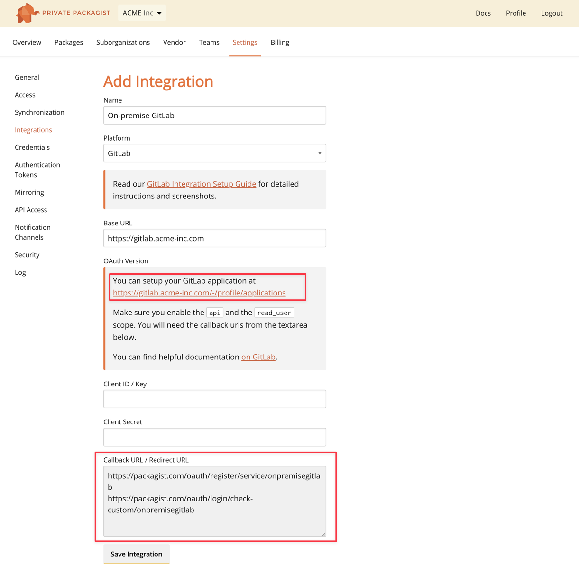Go to Notification Channels settings
Viewport: 579px width, 573px height.
pyautogui.click(x=32, y=232)
